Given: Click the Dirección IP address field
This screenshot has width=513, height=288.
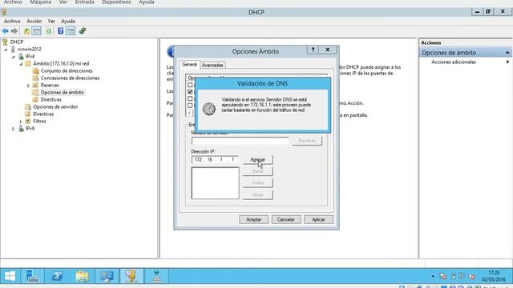Looking at the screenshot, I should (215, 159).
